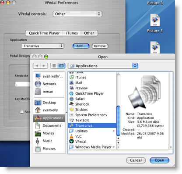The image size is (182, 174).
Task: Go back in the Open dialog
Action: click(37, 66)
